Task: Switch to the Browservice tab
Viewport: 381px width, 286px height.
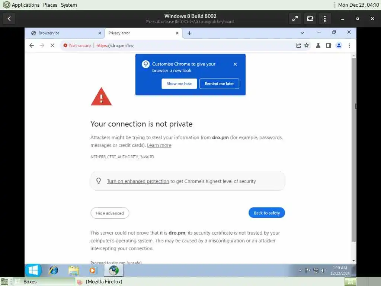Action: [x=64, y=33]
